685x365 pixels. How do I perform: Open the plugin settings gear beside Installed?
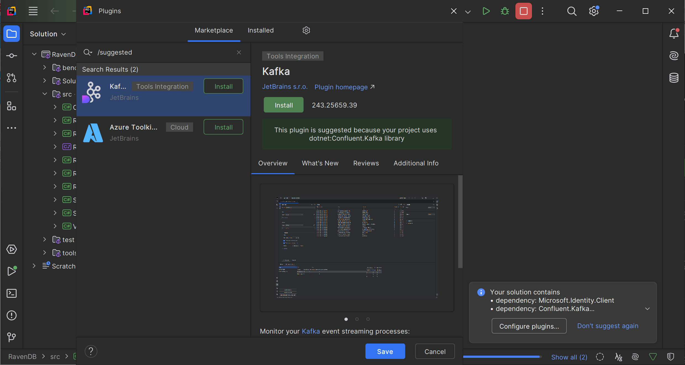pos(306,30)
